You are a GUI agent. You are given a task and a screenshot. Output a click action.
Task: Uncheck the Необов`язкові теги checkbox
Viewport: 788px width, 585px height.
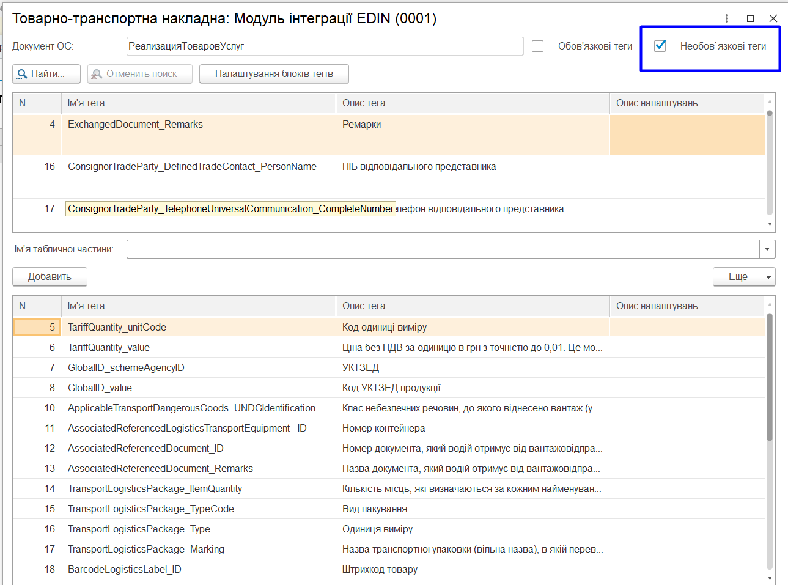click(x=660, y=46)
